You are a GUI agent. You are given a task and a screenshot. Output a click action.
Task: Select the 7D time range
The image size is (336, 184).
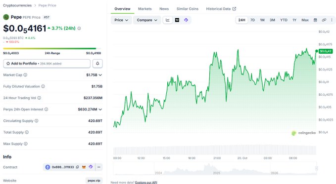tap(253, 20)
